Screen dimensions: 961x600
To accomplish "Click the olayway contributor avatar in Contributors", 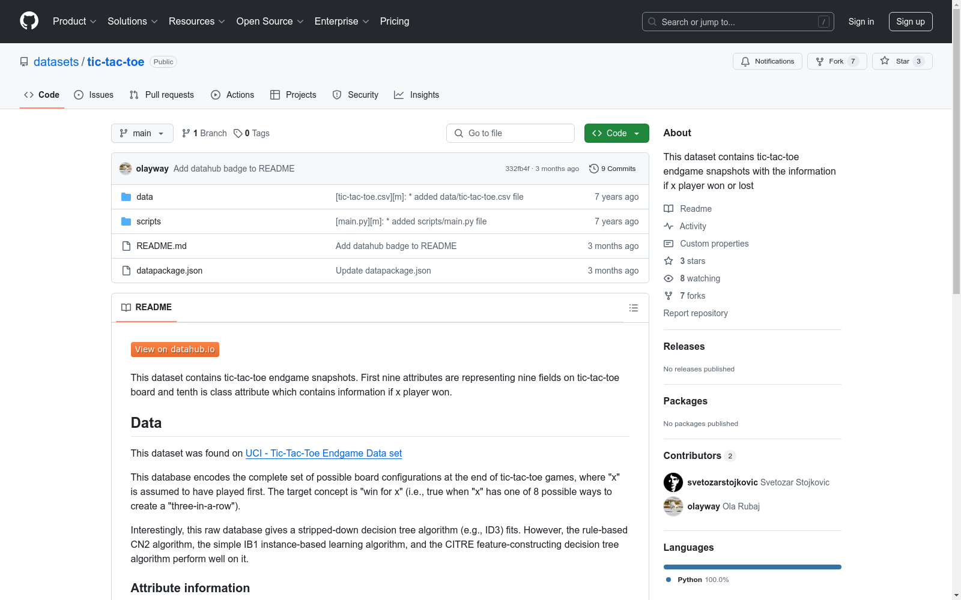I will (x=673, y=506).
